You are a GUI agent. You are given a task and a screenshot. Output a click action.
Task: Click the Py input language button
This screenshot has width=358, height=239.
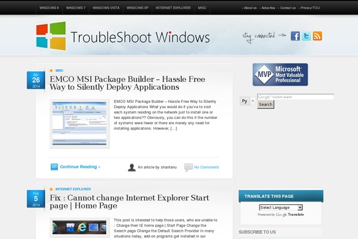[x=245, y=101]
